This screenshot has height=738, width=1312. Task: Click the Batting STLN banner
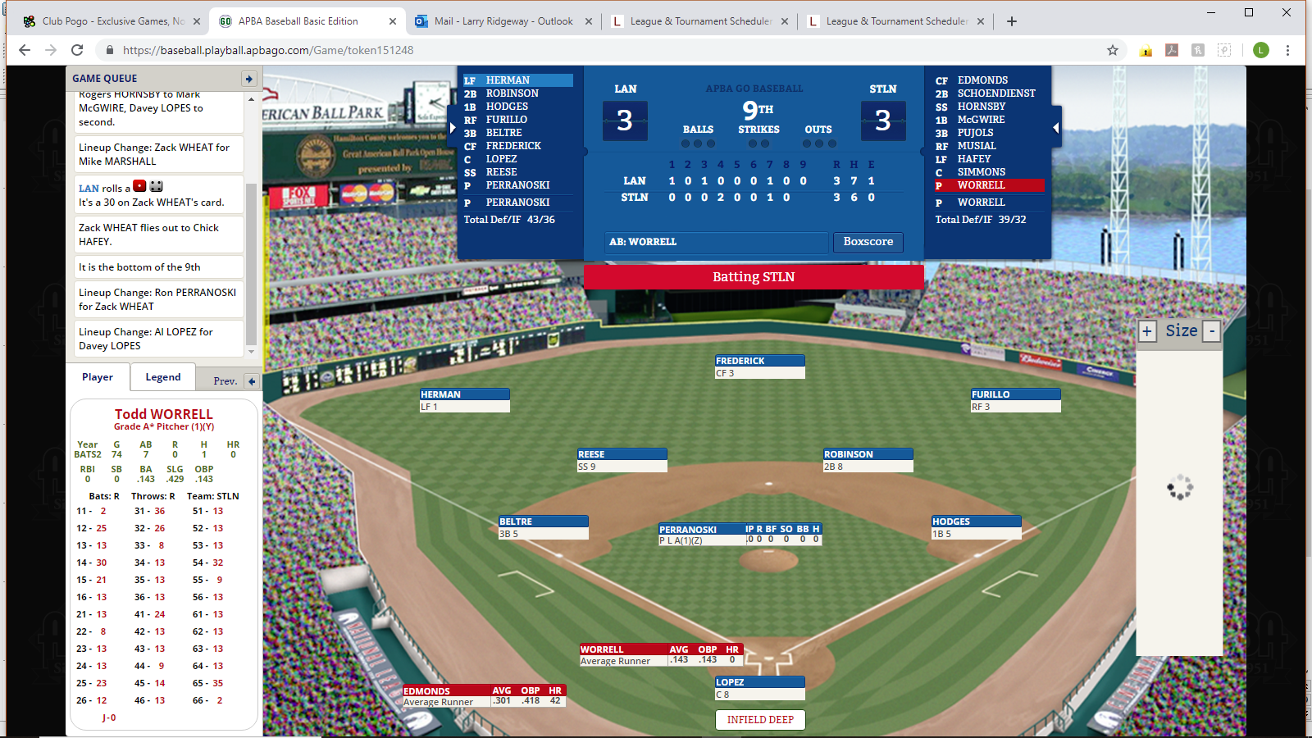pyautogui.click(x=754, y=277)
